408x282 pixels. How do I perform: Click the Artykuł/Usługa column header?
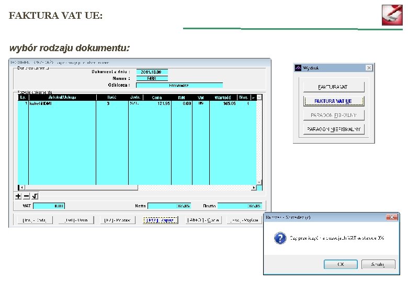click(62, 97)
